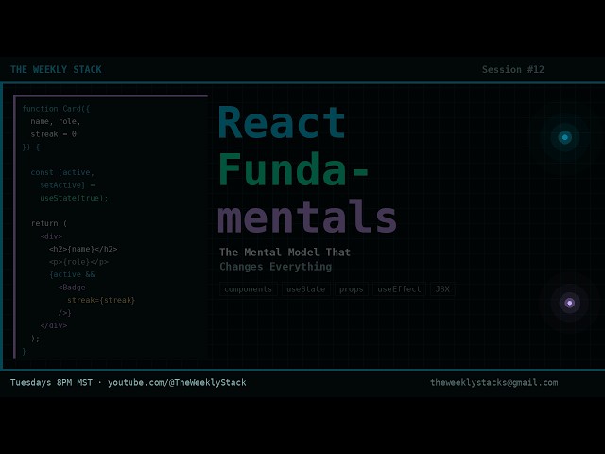Click the "THE WEEKLY STACK" header title

[x=56, y=69]
